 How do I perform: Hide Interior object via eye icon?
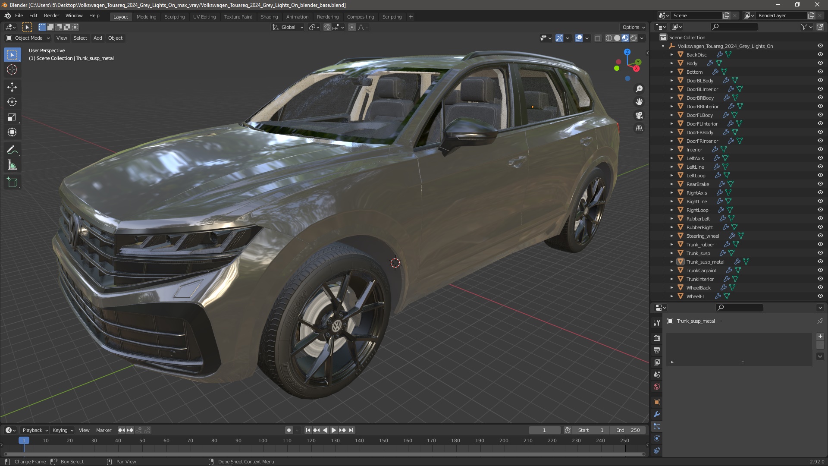coord(820,149)
